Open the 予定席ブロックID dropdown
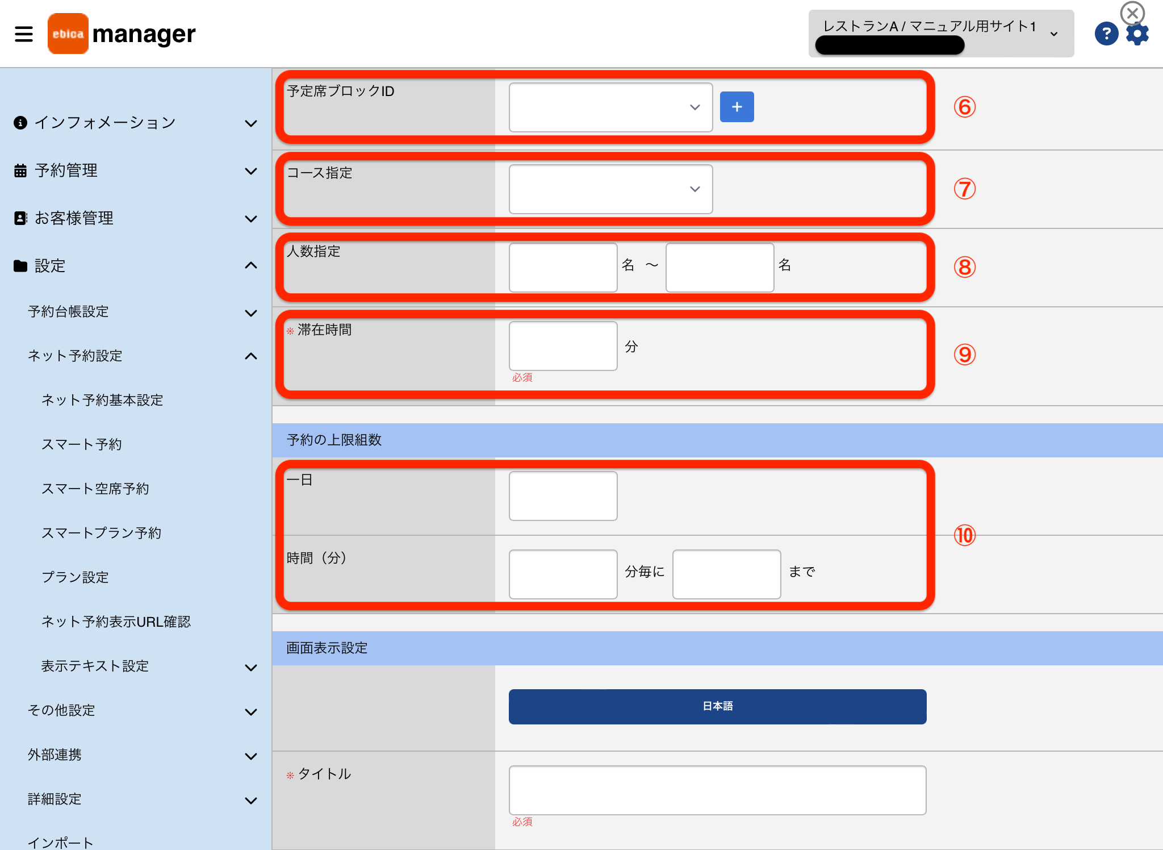 tap(610, 107)
